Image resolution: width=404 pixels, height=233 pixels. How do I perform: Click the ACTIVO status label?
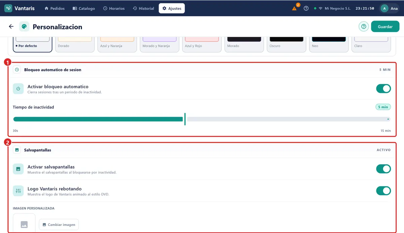click(384, 150)
